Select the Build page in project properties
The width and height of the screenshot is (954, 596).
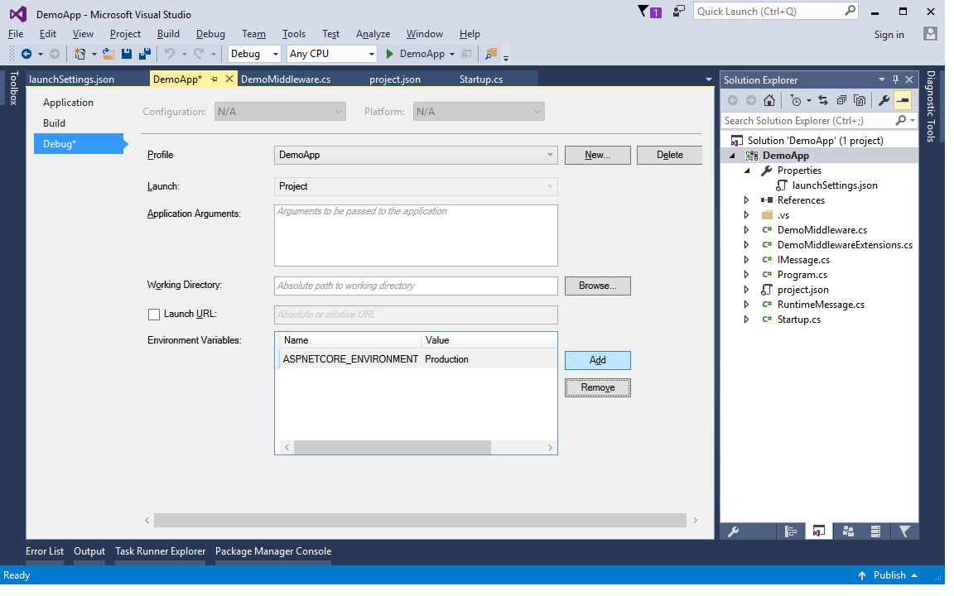point(54,123)
